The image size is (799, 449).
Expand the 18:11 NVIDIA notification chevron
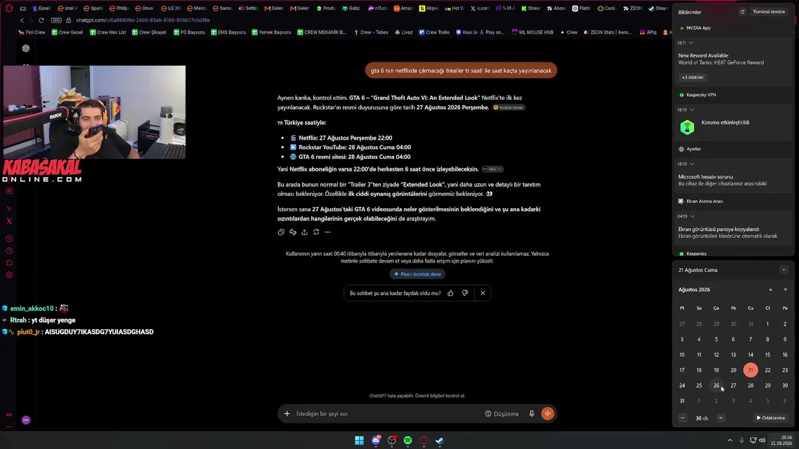pos(691,42)
